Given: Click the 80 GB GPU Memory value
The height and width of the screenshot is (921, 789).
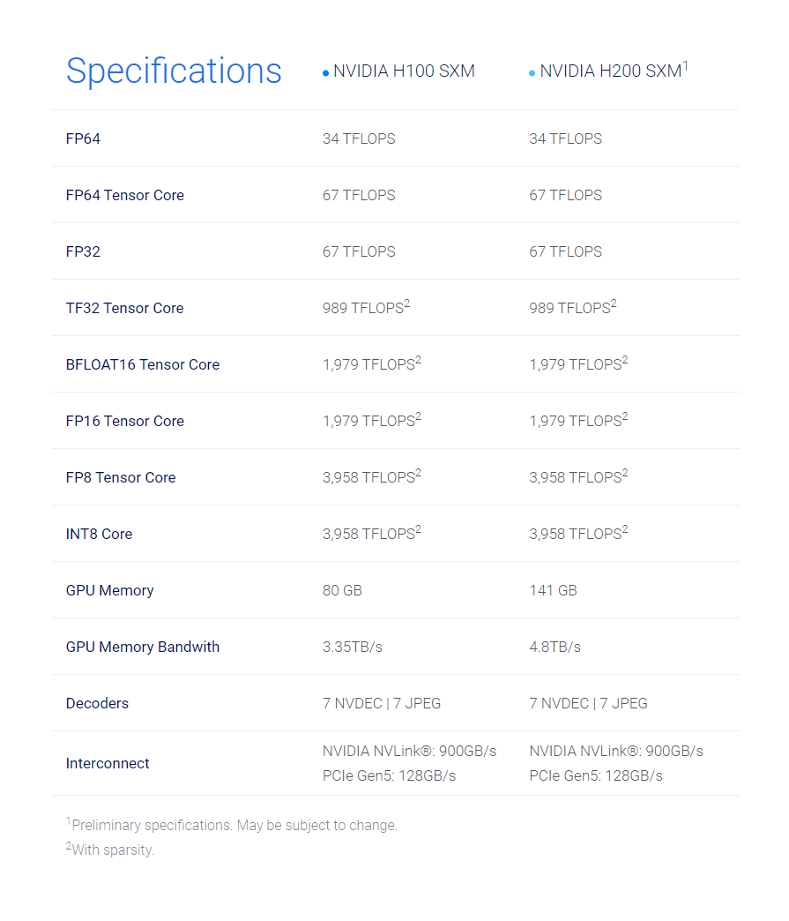Looking at the screenshot, I should pyautogui.click(x=342, y=590).
